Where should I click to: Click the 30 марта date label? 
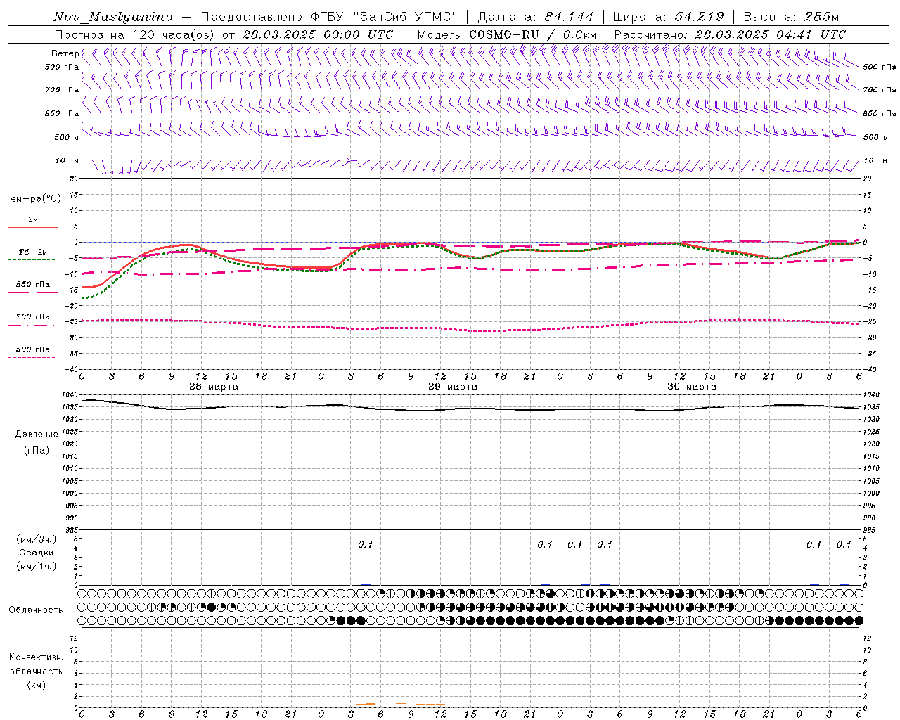click(x=692, y=387)
